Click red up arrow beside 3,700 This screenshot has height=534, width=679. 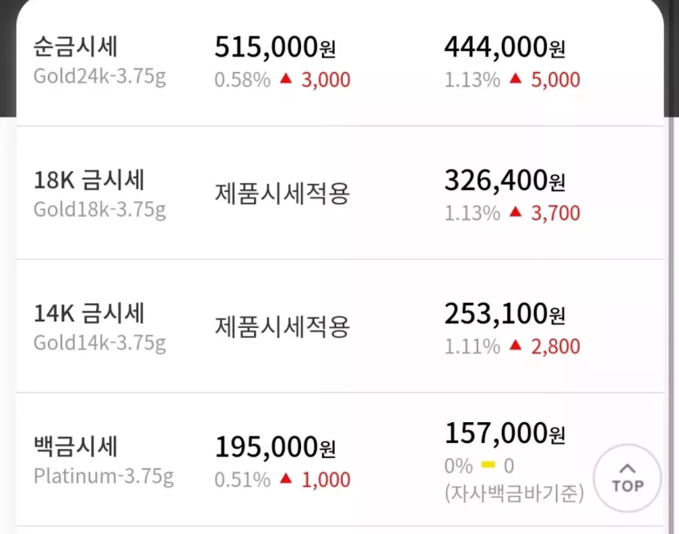pyautogui.click(x=515, y=212)
